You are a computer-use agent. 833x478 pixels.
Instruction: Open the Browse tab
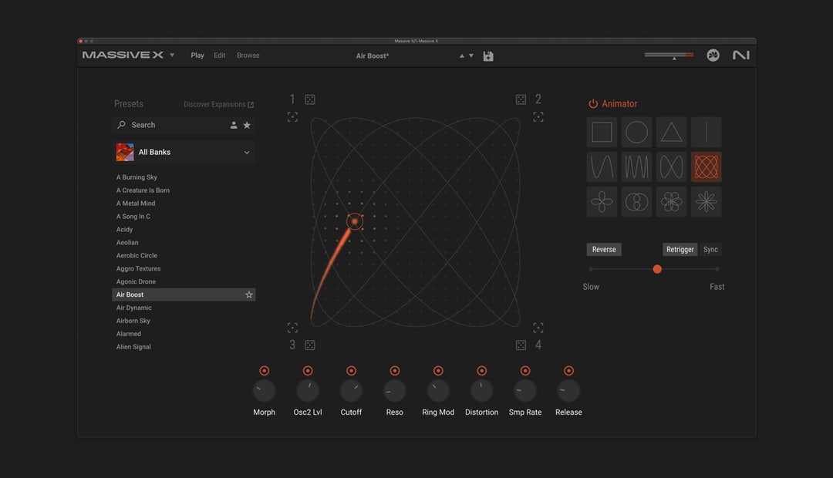248,56
